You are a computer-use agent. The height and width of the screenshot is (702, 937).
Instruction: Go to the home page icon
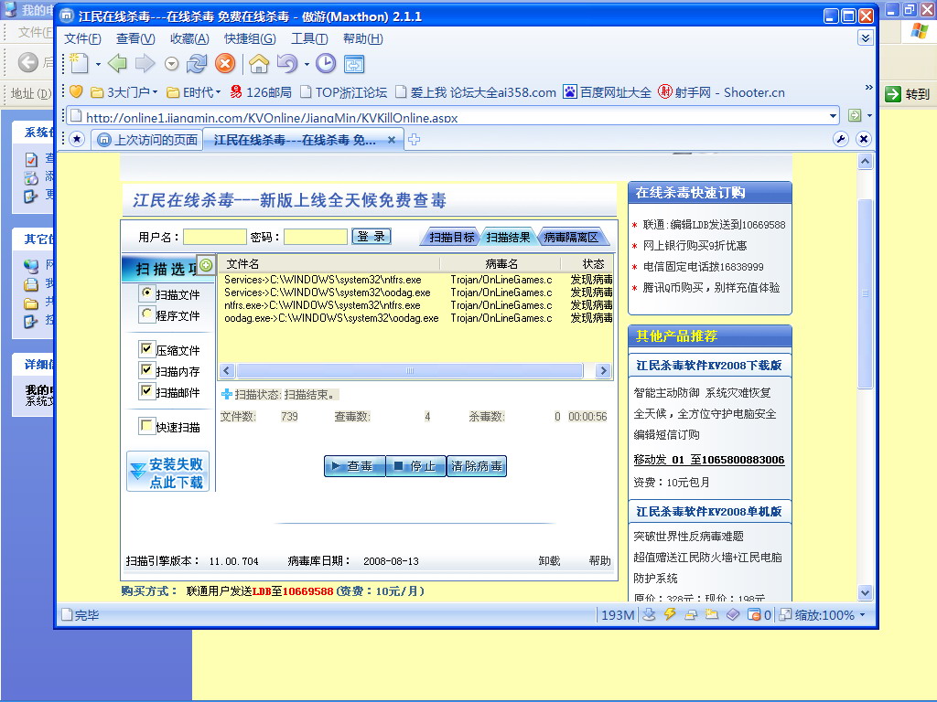coord(259,63)
